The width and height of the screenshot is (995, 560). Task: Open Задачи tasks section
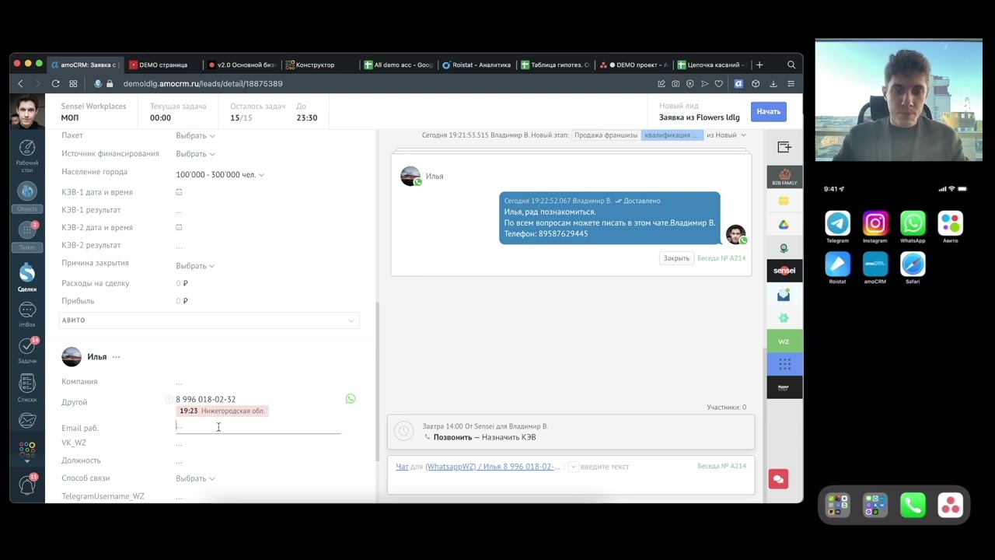(27, 350)
